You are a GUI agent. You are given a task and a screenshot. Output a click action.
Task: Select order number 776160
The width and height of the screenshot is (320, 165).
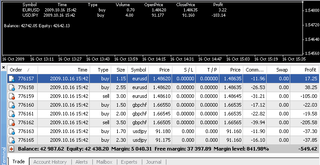pyautogui.click(x=26, y=105)
